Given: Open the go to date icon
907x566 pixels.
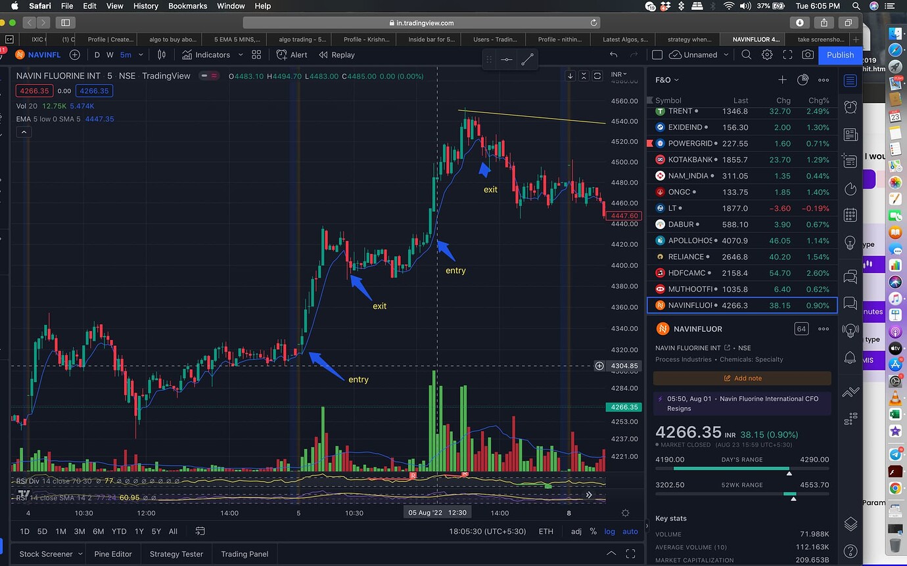Looking at the screenshot, I should click(200, 531).
